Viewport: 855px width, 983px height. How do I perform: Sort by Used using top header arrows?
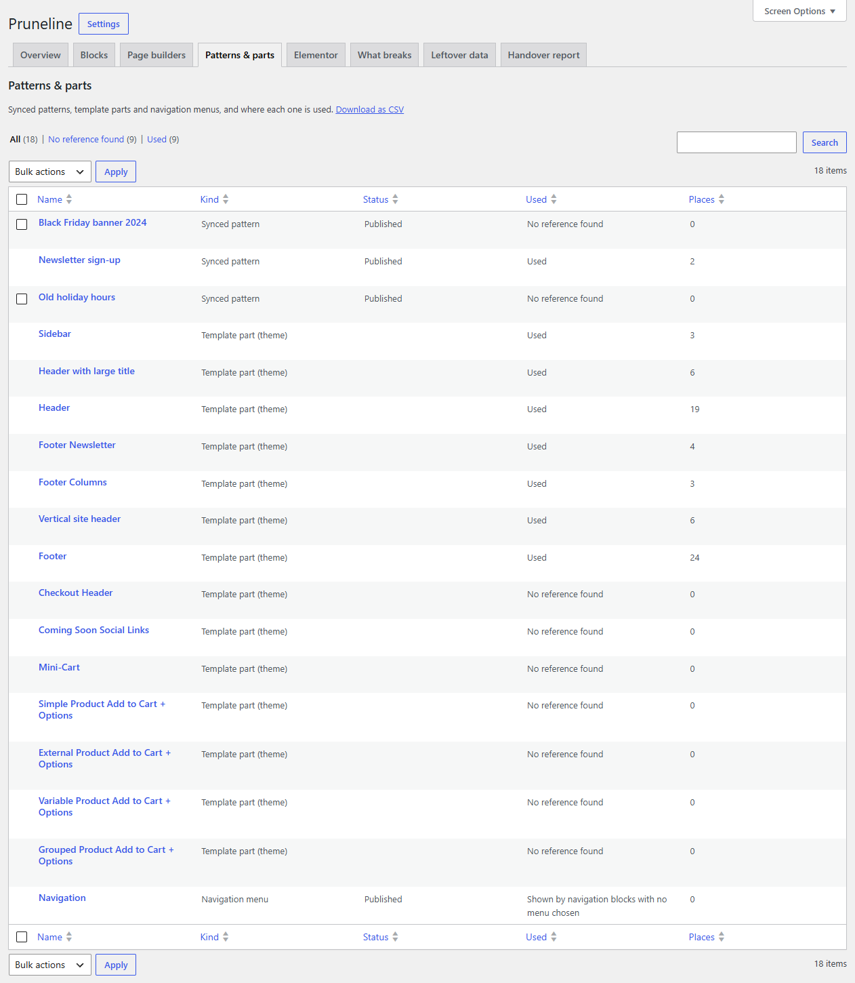coord(554,199)
